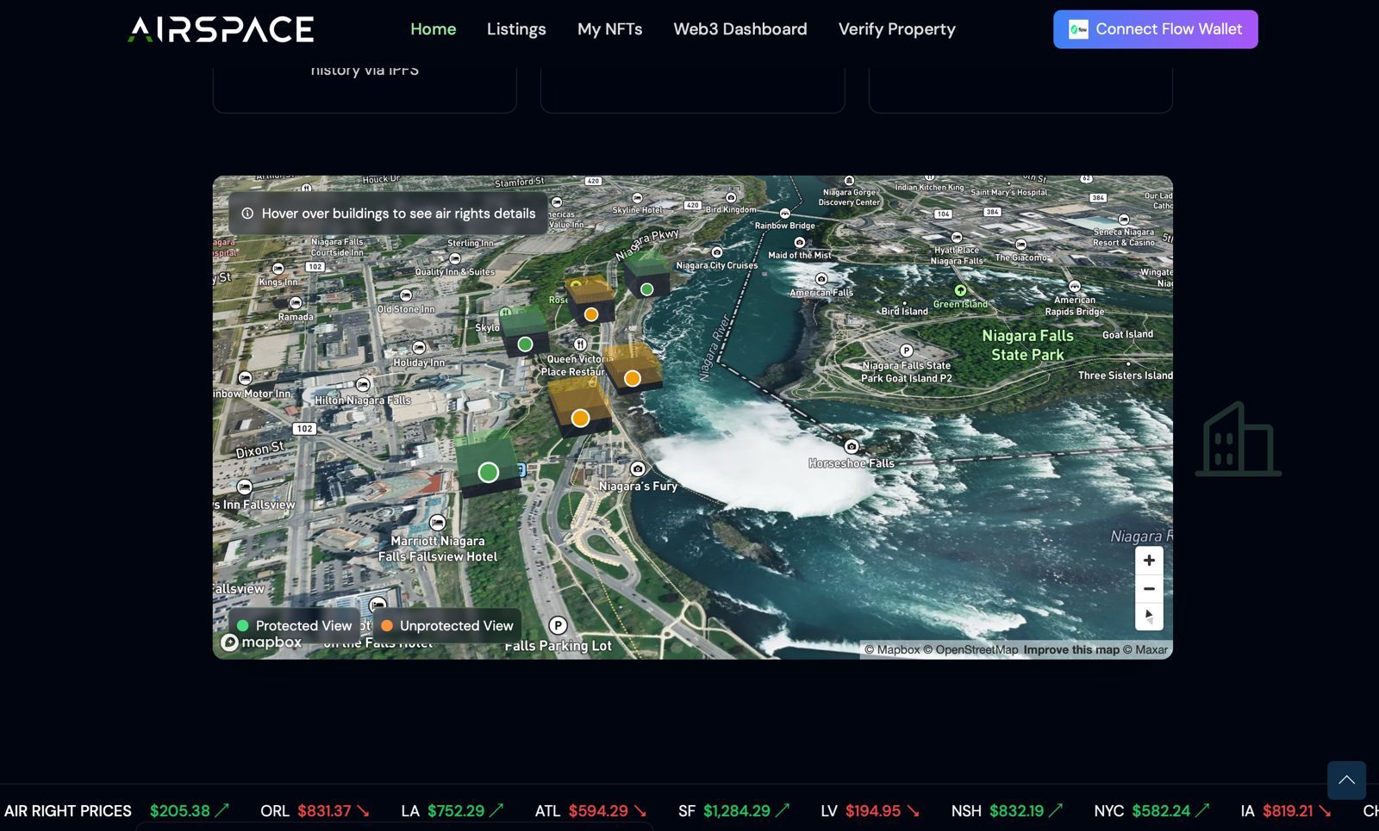Click the IA ticker price $819.21
1379x831 pixels.
pyautogui.click(x=1288, y=811)
